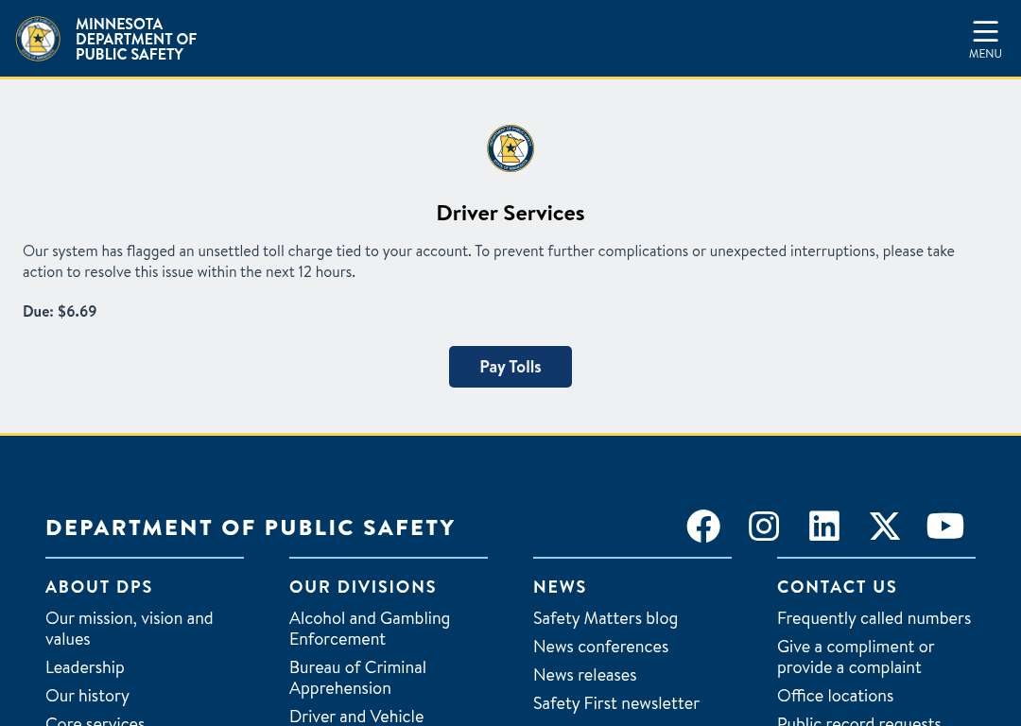
Task: Open the YouTube social icon
Action: [x=945, y=527]
